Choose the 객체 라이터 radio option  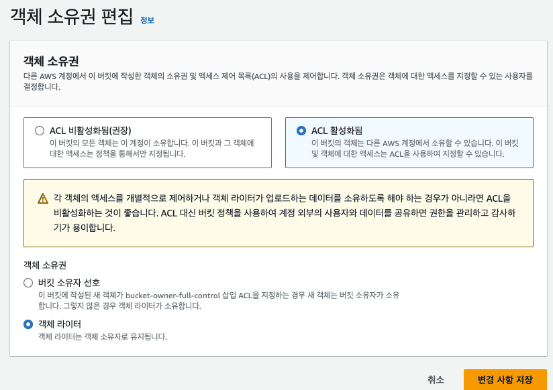(28, 324)
